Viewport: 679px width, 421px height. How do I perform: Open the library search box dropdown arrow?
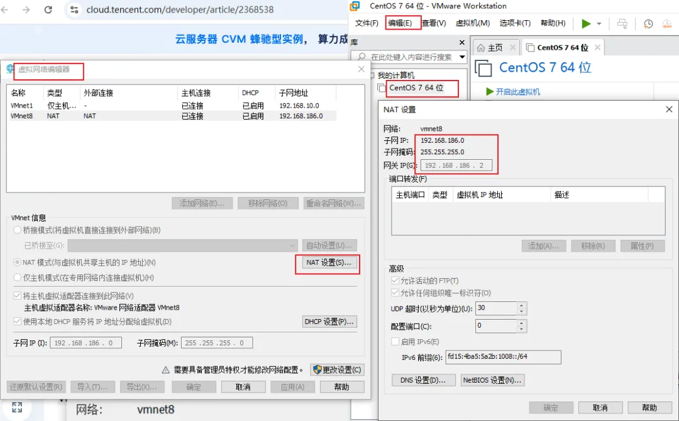pyautogui.click(x=462, y=57)
